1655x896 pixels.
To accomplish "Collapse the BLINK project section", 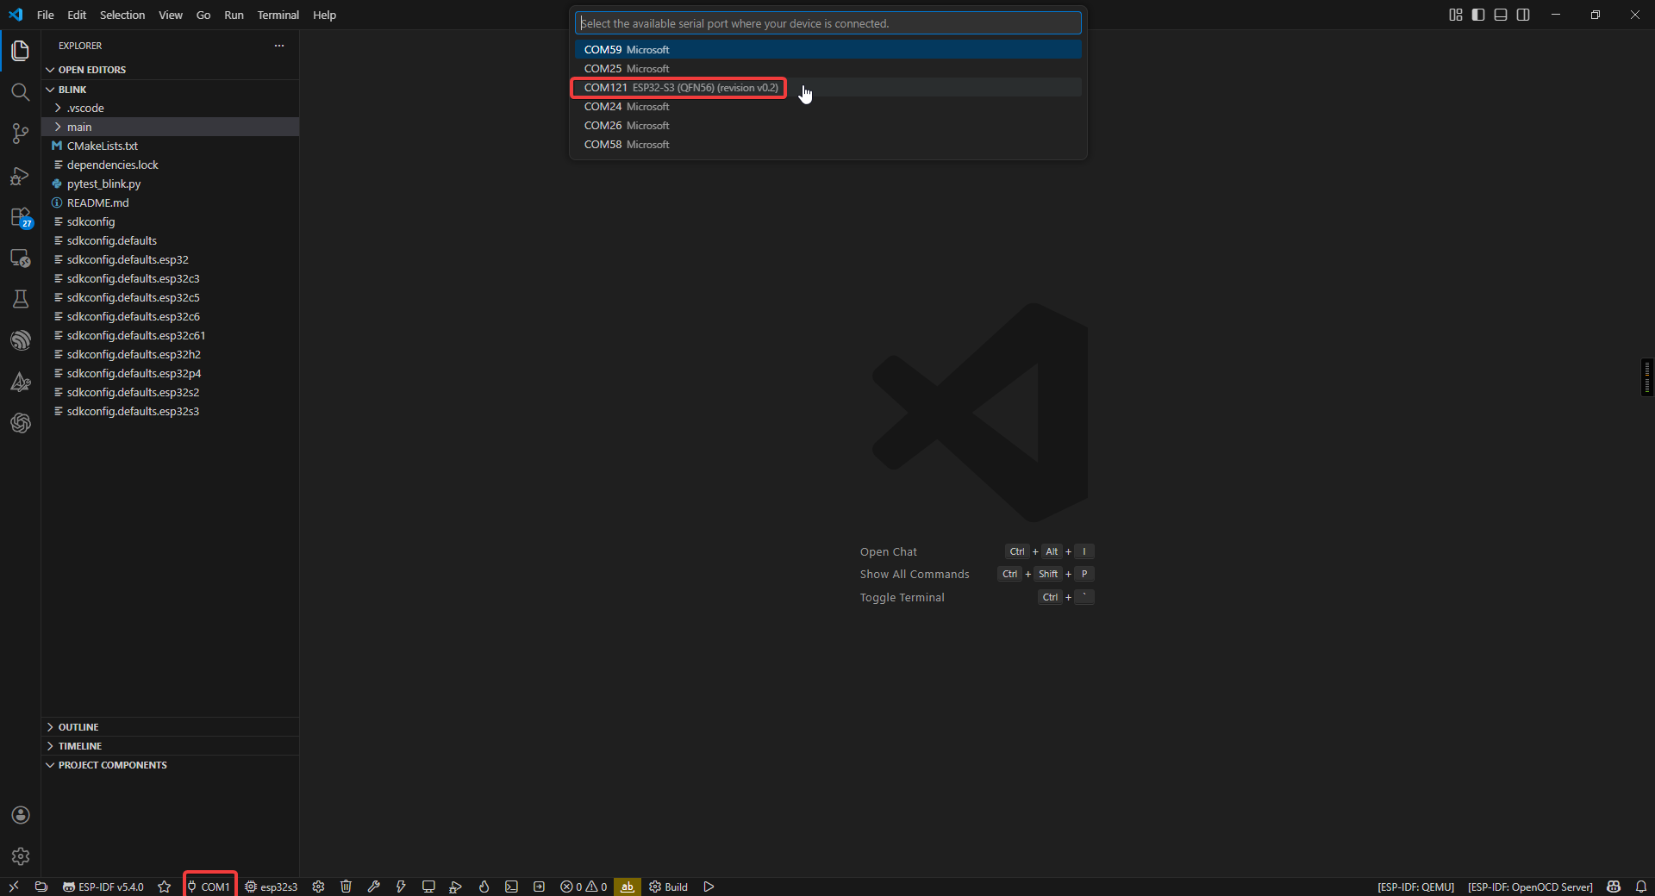I will [170, 90].
